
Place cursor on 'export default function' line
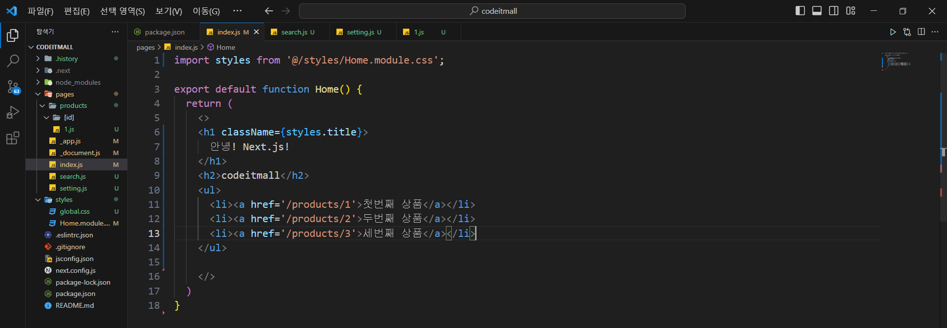pyautogui.click(x=268, y=89)
